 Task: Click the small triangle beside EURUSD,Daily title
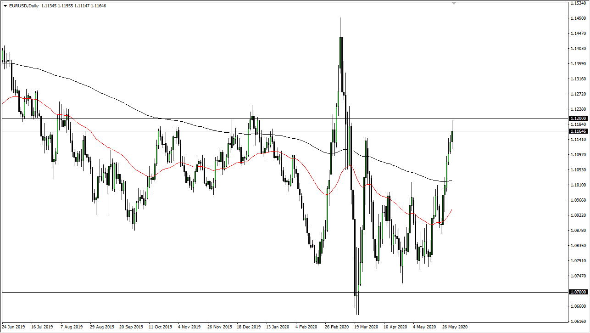pos(5,6)
